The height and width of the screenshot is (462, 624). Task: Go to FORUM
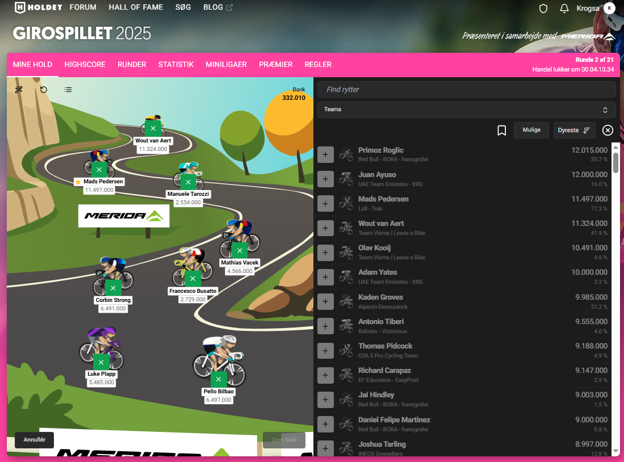click(83, 7)
